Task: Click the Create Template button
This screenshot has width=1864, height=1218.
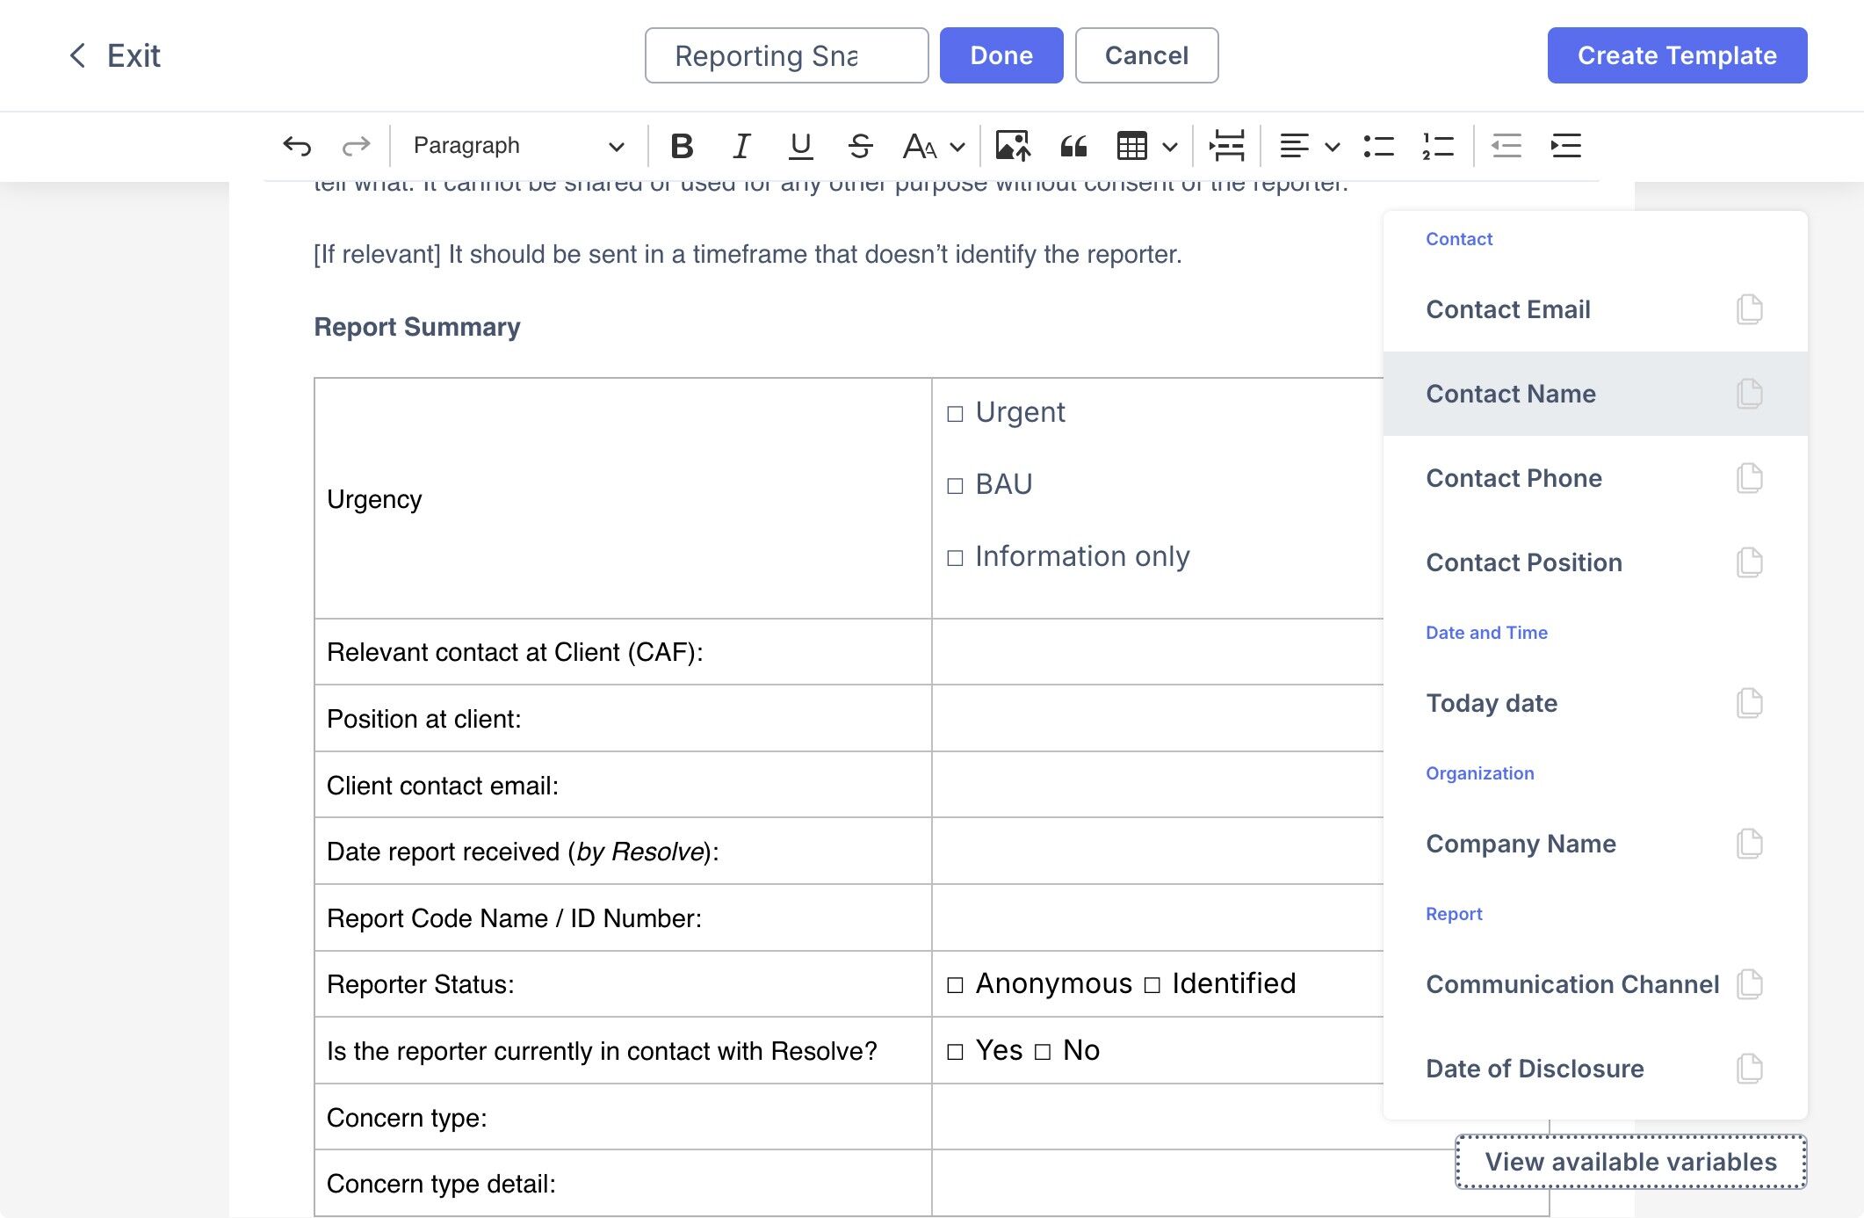Action: pyautogui.click(x=1676, y=55)
